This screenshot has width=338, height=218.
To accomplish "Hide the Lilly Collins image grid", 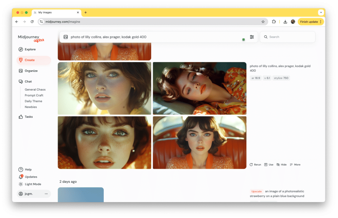I will pyautogui.click(x=281, y=164).
